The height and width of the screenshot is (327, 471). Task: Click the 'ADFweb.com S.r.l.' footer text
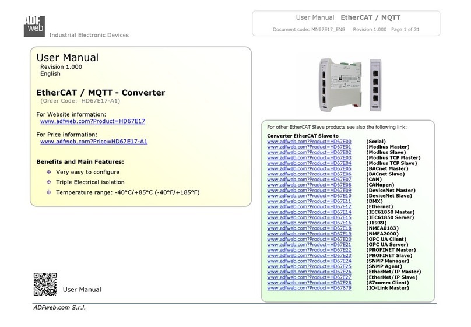[59, 307]
